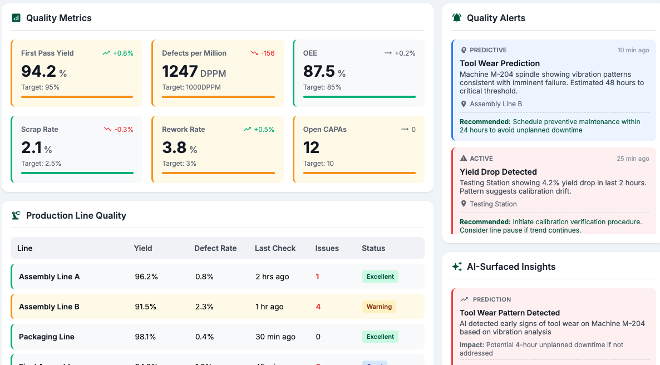Click the Rework Rate upward trend icon
This screenshot has width=660, height=365.
point(247,129)
